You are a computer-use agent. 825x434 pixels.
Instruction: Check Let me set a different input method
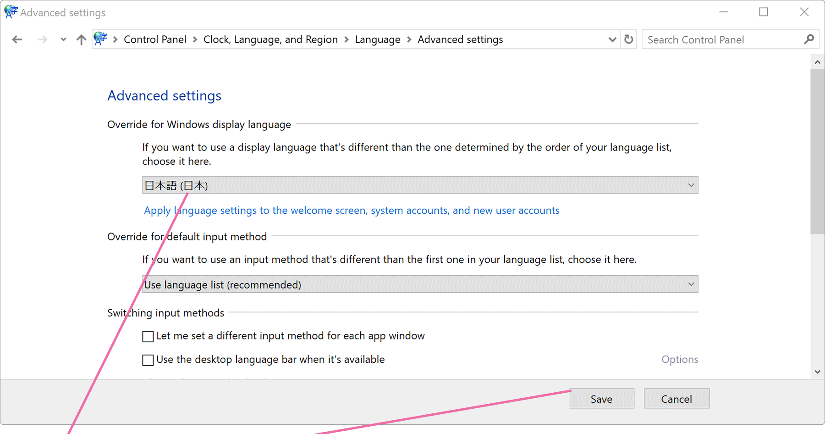[x=148, y=337]
